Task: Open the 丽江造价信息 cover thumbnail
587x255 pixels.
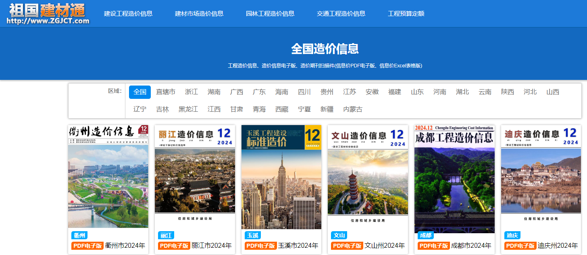Action: [x=195, y=176]
